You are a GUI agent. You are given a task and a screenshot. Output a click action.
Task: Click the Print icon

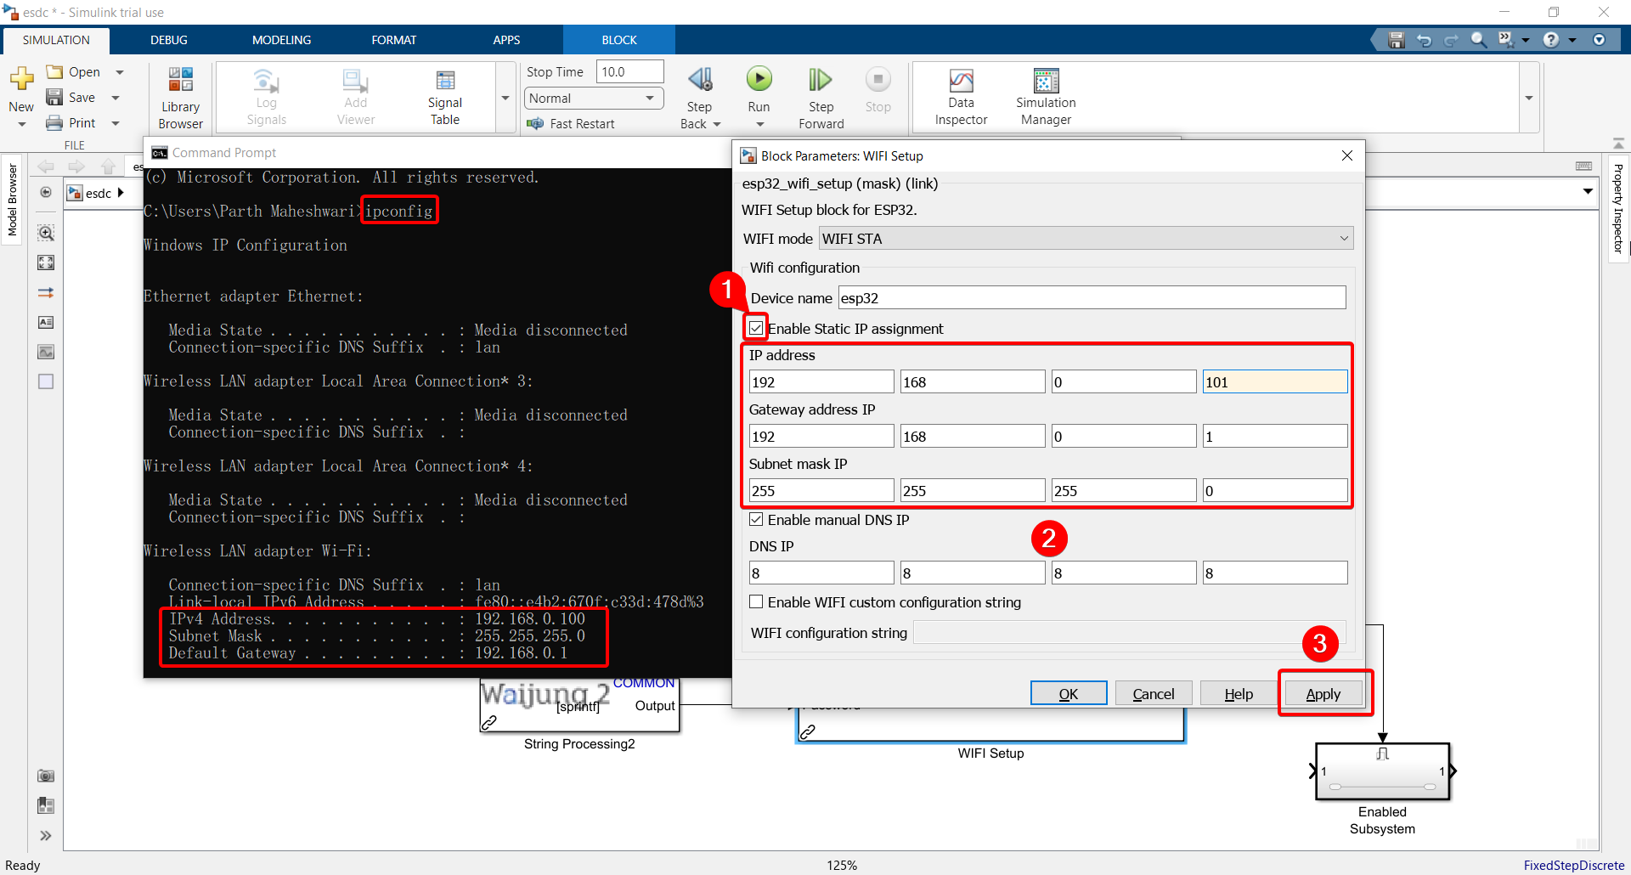click(54, 123)
